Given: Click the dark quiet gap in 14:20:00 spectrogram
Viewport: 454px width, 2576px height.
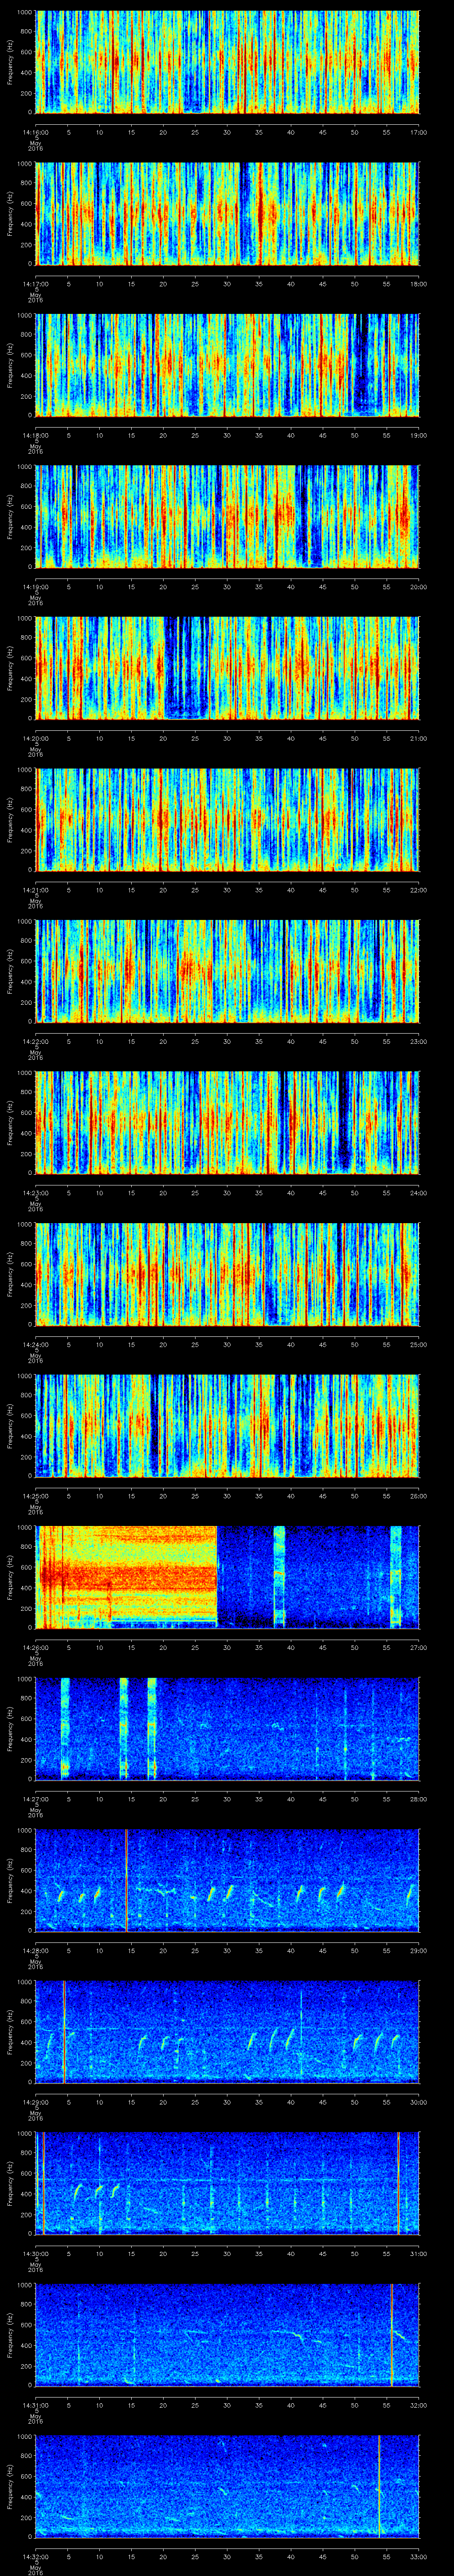Looking at the screenshot, I should pos(186,668).
